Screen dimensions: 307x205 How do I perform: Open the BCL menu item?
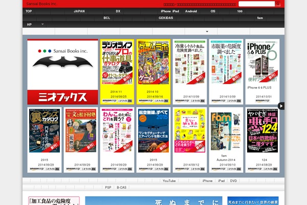click(x=107, y=18)
